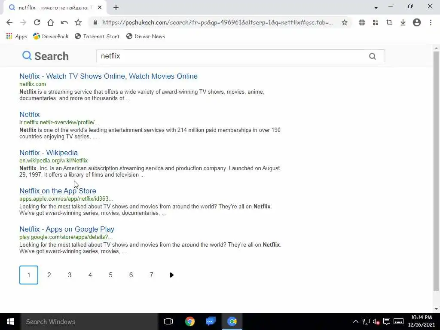Open the Apps bookmarks shortcut
The image size is (440, 330).
click(17, 36)
